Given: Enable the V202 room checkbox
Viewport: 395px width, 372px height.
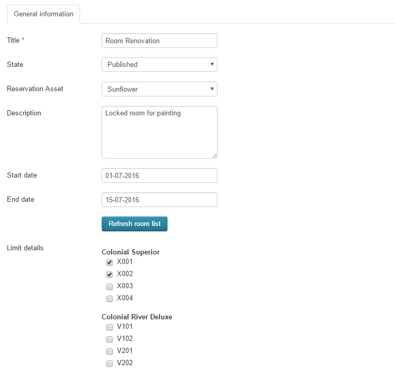Looking at the screenshot, I should coord(110,364).
